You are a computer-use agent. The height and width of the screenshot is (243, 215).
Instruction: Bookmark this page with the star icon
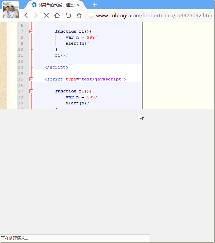click(x=79, y=15)
